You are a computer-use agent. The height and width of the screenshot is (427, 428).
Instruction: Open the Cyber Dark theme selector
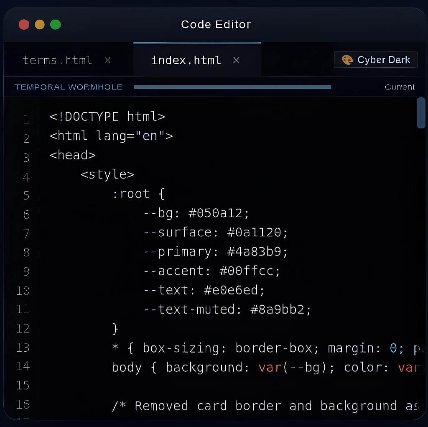pyautogui.click(x=376, y=59)
